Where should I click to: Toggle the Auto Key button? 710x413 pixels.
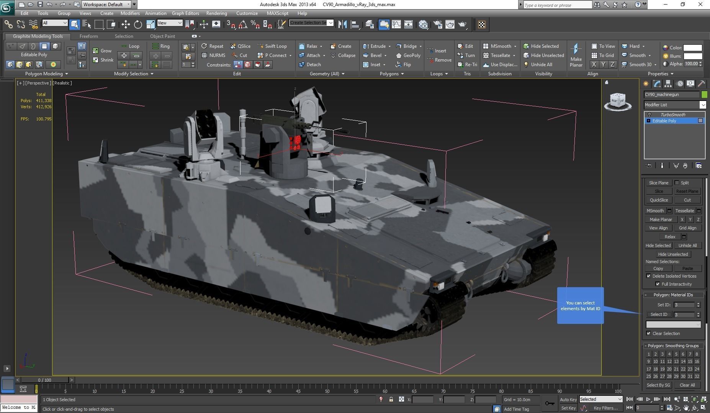tap(568, 400)
